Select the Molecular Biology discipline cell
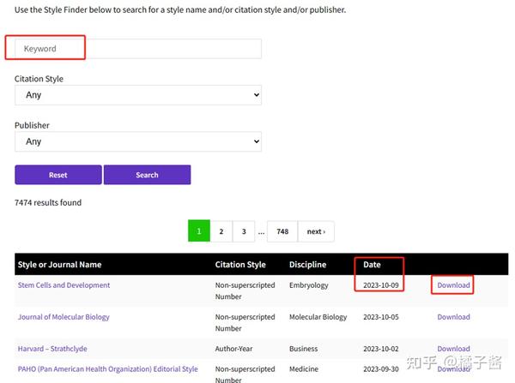The width and height of the screenshot is (515, 383). tap(318, 317)
